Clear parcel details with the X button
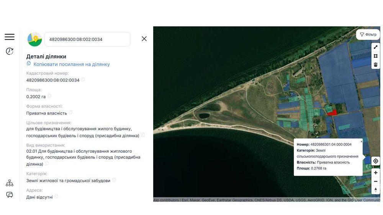Screen dimensions: 383x215 pos(144,39)
